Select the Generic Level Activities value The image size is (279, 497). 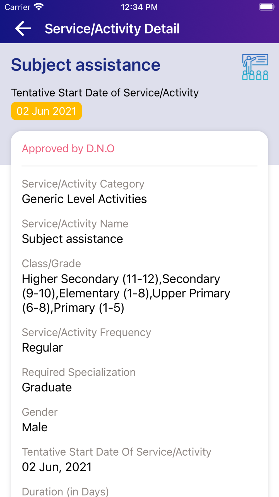[x=84, y=199]
